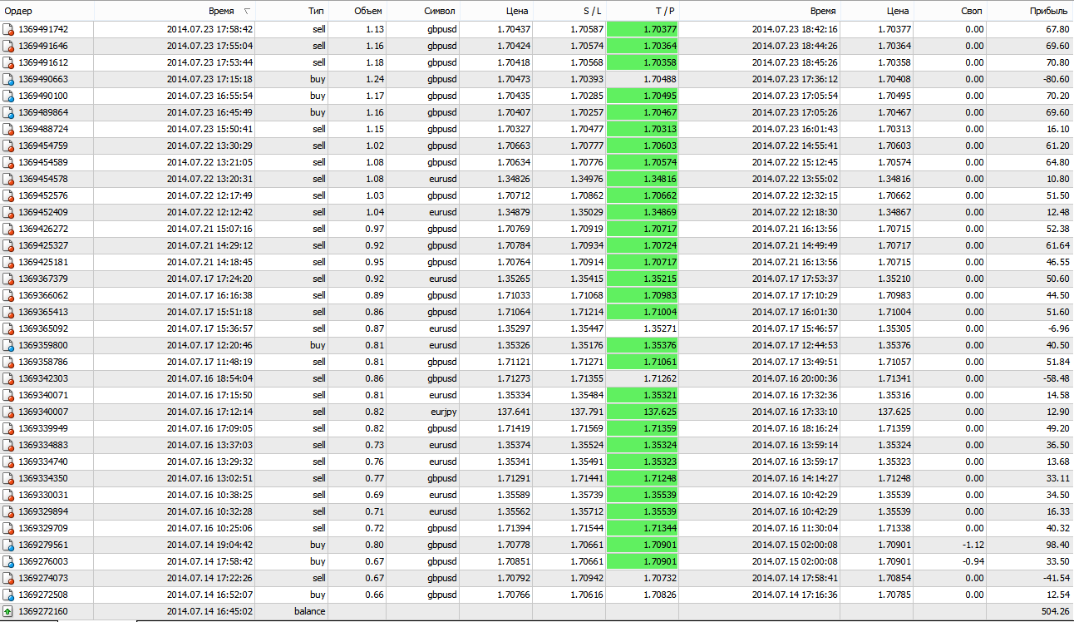Viewport: 1074px width, 622px height.
Task: Click order icon for 1369339949
Action: [x=8, y=428]
